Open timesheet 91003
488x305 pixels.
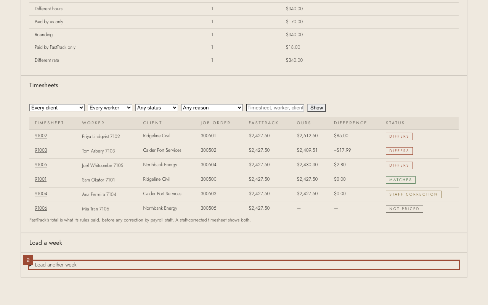41,150
